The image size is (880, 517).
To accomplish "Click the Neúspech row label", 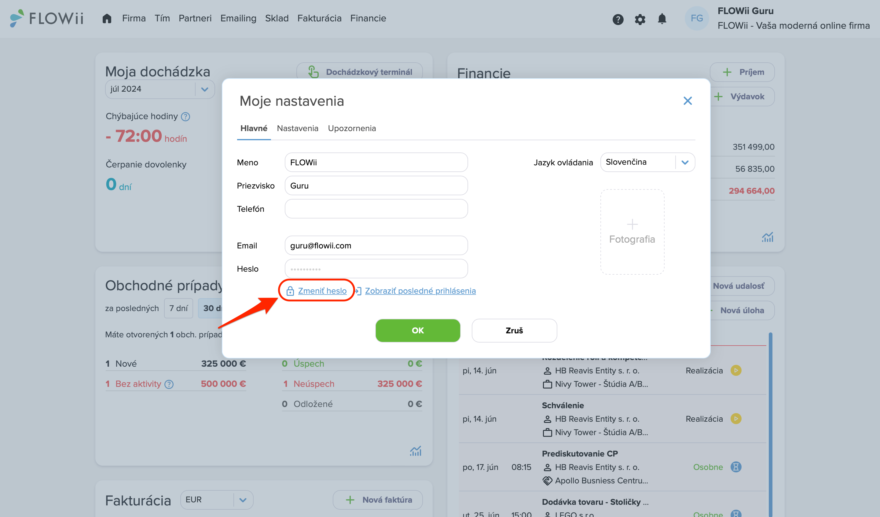I will point(314,384).
